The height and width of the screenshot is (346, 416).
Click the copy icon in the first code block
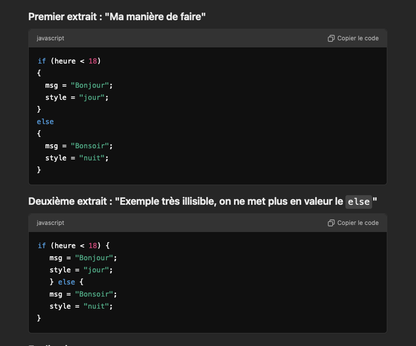click(x=331, y=38)
